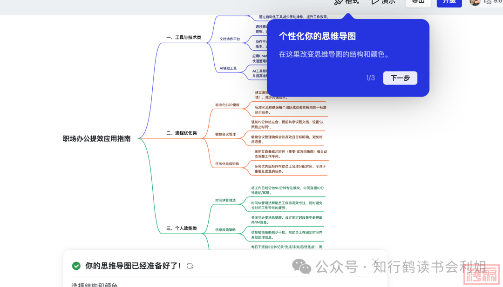Click leaf 将工作日划分为90分钟专注模块
Viewport: 503px width, 287px height.
(287, 190)
